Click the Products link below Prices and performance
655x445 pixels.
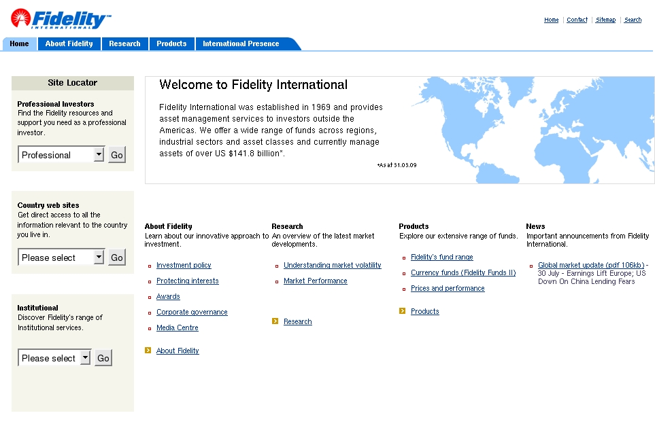(x=425, y=311)
